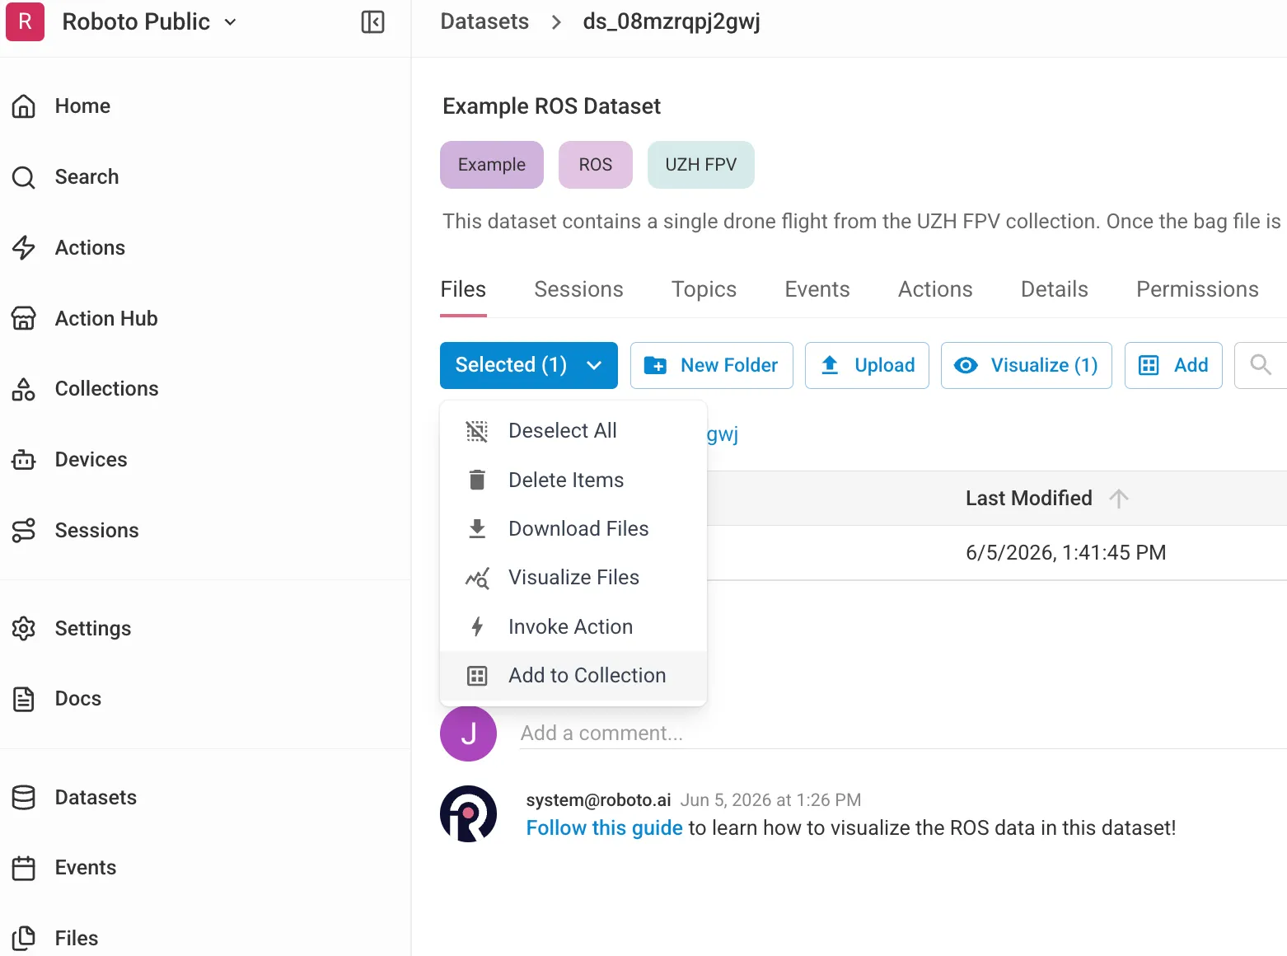Click the Upload button
Image resolution: width=1287 pixels, height=956 pixels.
pos(867,365)
